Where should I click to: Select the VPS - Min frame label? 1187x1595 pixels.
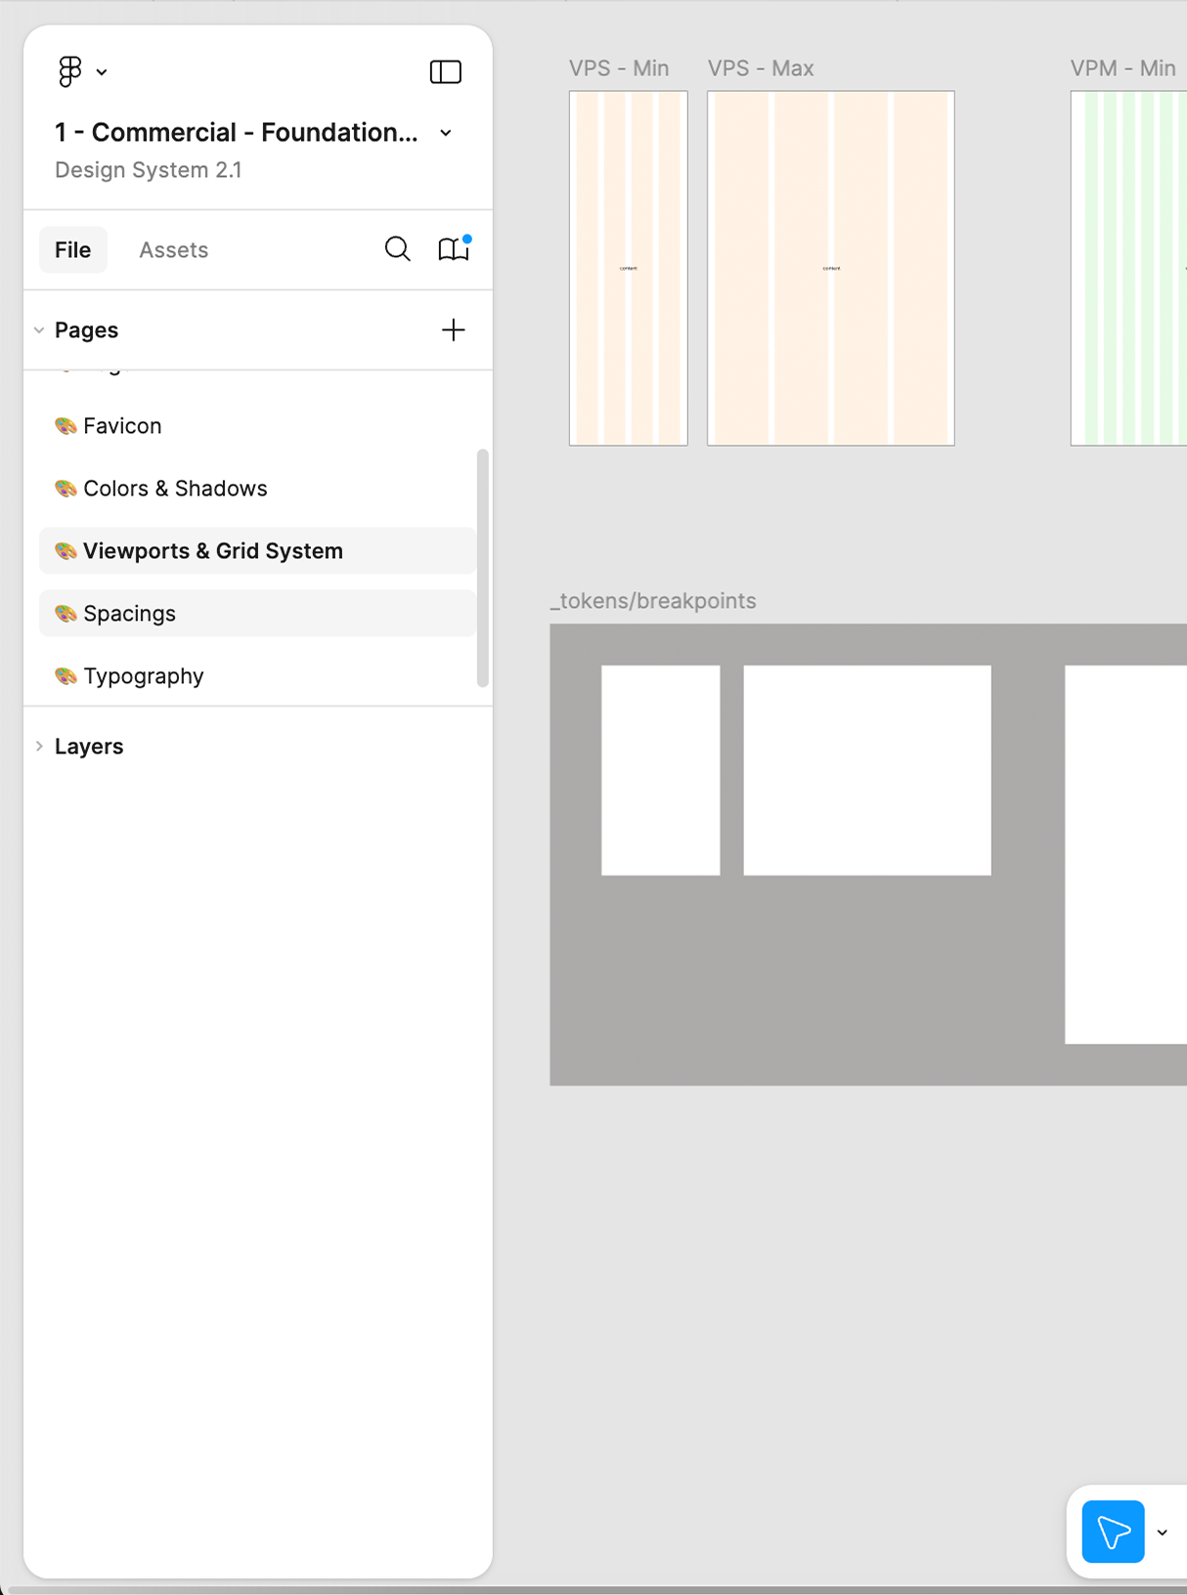(x=619, y=68)
